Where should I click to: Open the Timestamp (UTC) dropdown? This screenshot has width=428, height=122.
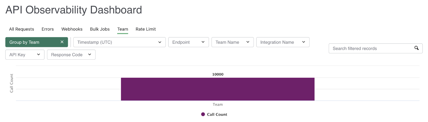coord(119,42)
